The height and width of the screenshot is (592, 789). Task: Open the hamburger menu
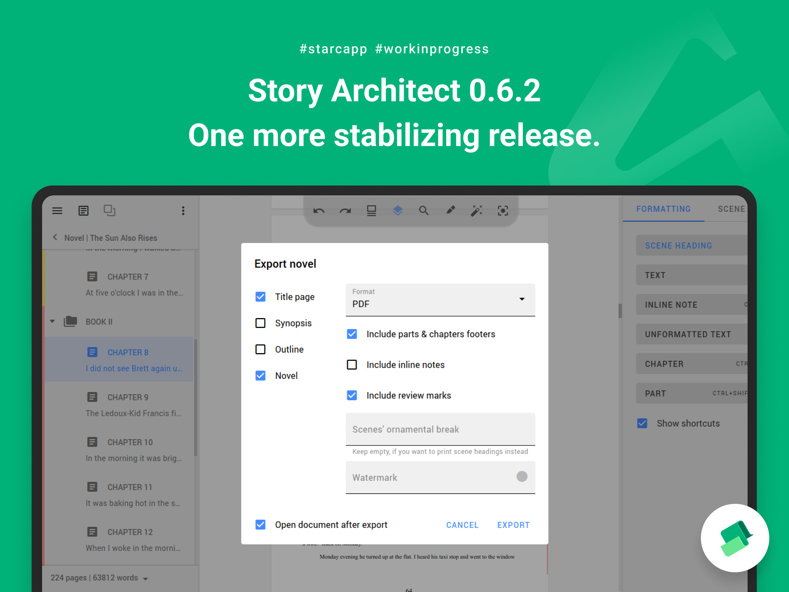click(x=57, y=210)
